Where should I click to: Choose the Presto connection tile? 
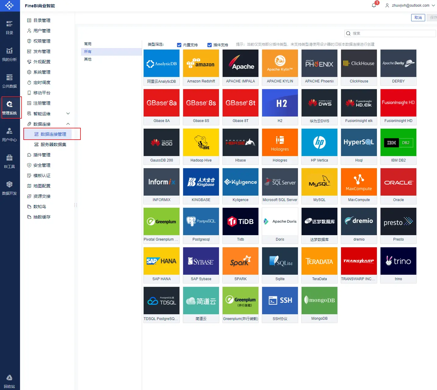click(398, 225)
